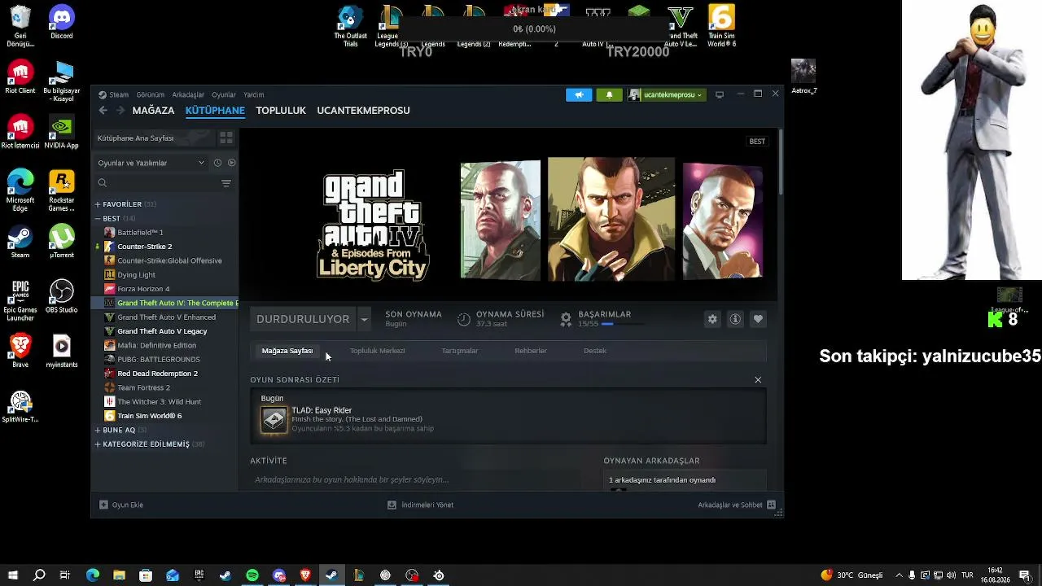Select Forza Horizon 4 in the library
Image resolution: width=1042 pixels, height=586 pixels.
coord(143,289)
